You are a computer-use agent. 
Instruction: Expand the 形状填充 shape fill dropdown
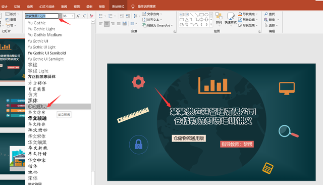[257, 14]
